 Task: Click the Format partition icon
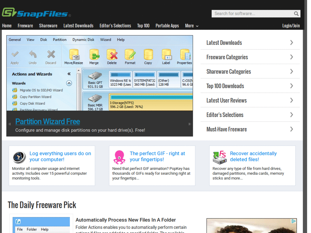(130, 55)
